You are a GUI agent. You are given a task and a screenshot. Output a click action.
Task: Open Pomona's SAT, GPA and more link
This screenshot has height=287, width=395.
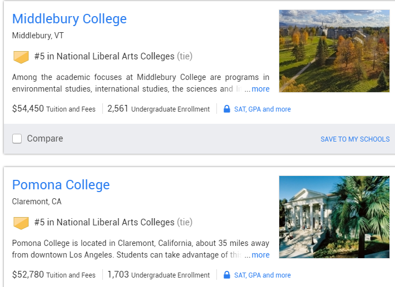tap(262, 275)
